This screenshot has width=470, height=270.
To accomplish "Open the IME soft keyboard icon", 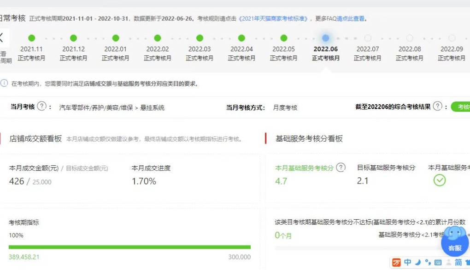I will (x=438, y=263).
